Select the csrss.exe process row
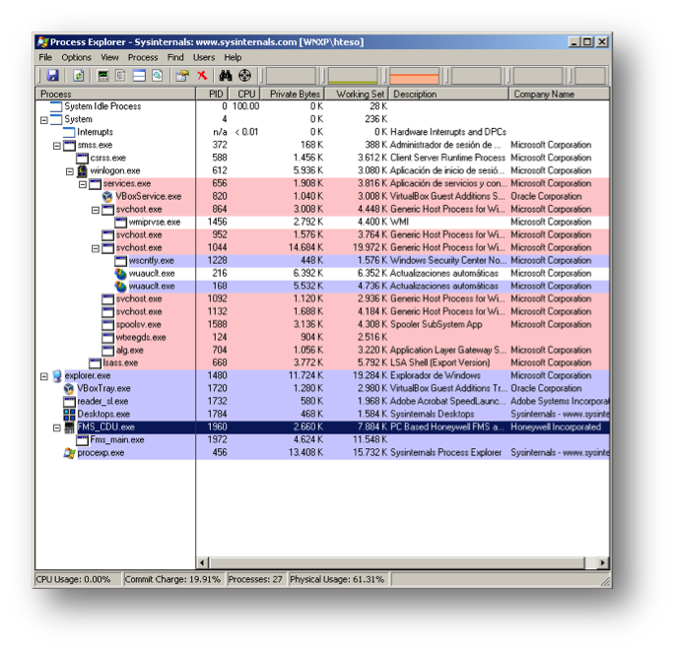This screenshot has width=677, height=653. point(322,158)
